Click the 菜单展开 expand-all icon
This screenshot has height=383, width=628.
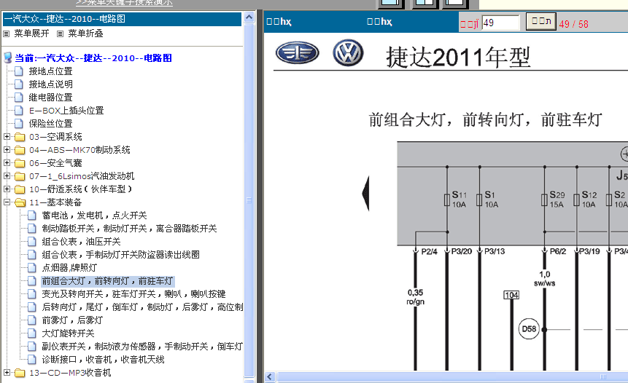[6, 34]
